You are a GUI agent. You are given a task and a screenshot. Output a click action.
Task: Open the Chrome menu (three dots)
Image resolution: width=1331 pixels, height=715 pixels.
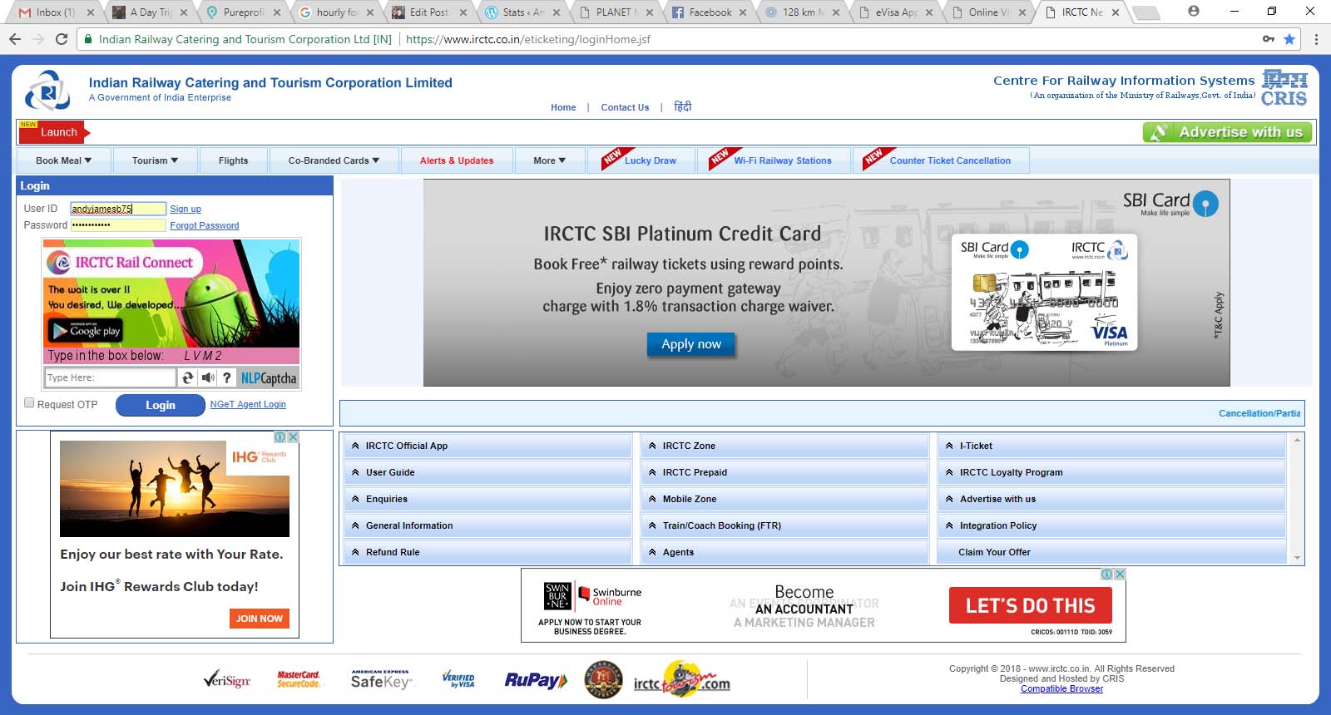click(x=1316, y=39)
